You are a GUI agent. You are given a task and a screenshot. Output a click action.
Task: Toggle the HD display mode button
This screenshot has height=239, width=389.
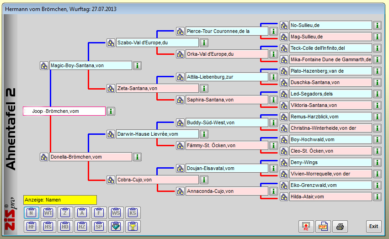[x=65, y=226]
